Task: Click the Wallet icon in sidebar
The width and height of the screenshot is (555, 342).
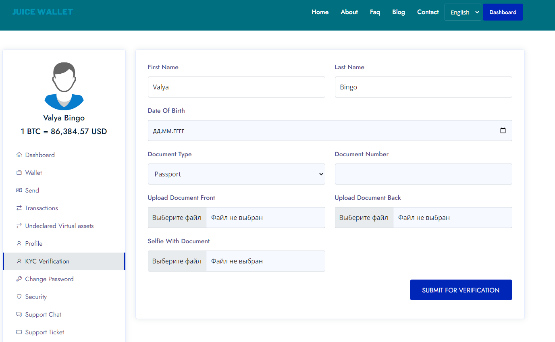Action: tap(19, 173)
